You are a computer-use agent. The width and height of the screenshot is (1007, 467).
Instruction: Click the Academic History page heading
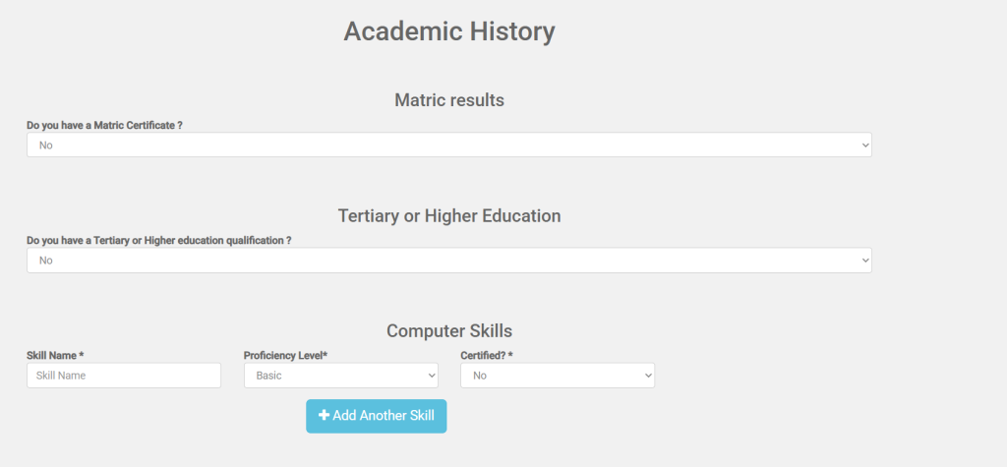pyautogui.click(x=448, y=31)
